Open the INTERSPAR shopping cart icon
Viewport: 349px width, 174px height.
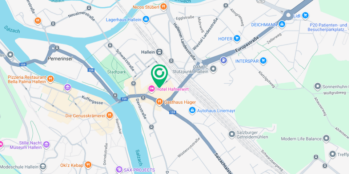pos(263,60)
